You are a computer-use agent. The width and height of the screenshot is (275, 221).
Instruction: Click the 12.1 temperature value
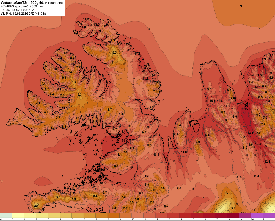tap(267, 161)
